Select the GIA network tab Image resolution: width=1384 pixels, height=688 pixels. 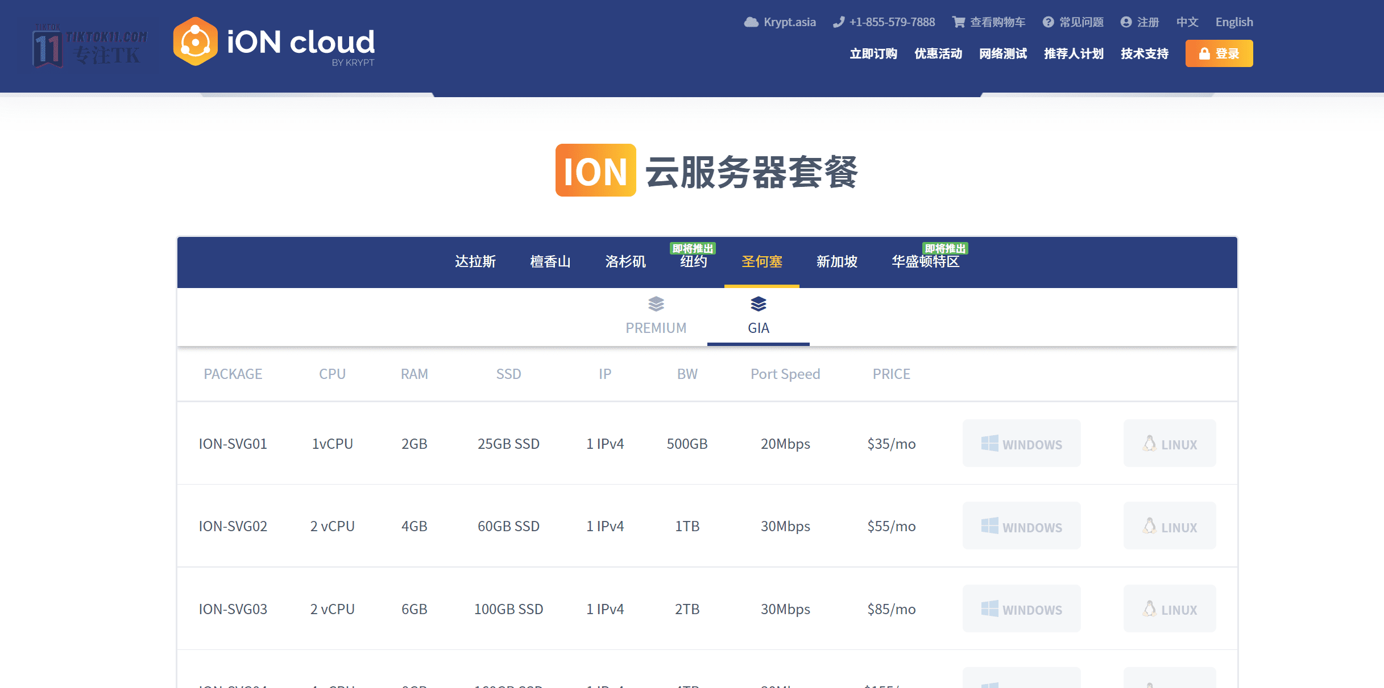point(759,316)
